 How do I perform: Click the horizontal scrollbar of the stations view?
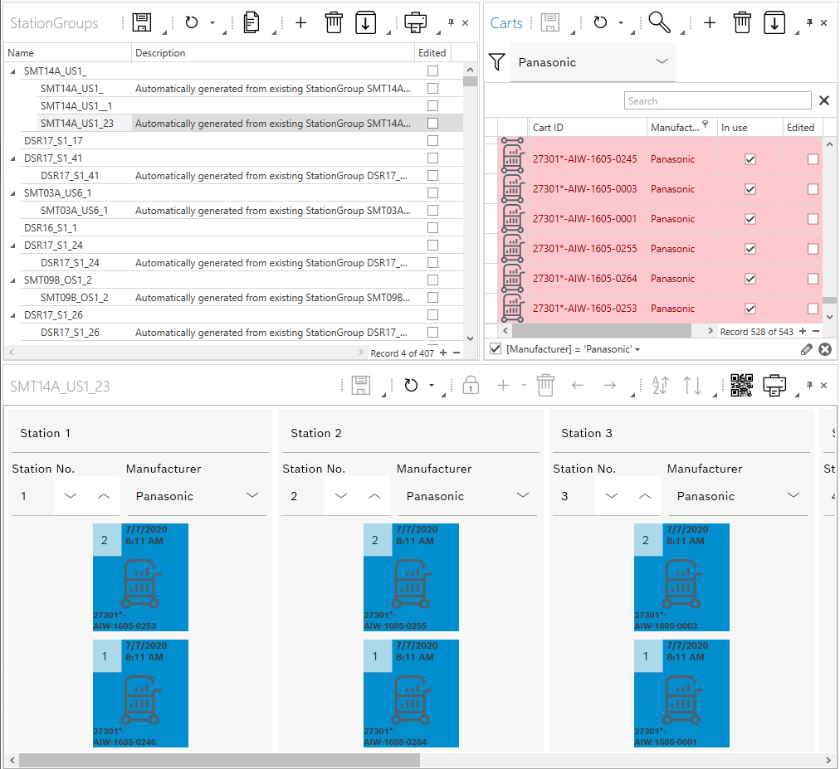click(x=220, y=760)
